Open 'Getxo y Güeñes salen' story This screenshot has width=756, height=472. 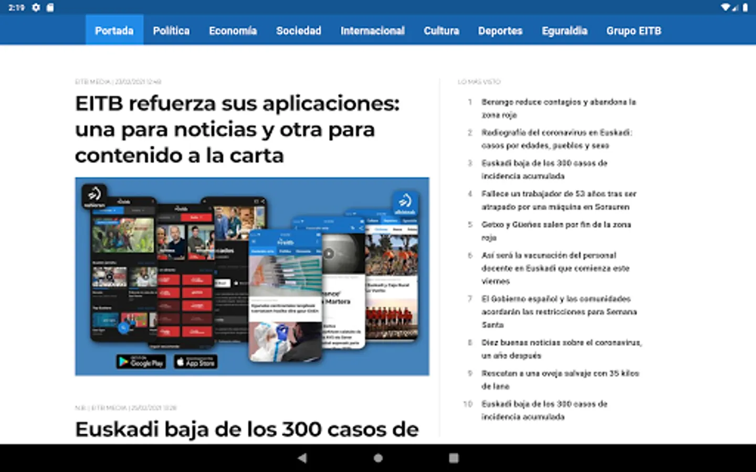(x=556, y=231)
